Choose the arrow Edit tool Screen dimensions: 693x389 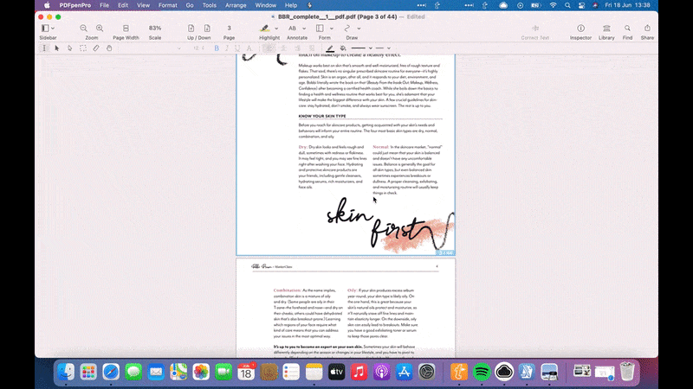(x=56, y=48)
